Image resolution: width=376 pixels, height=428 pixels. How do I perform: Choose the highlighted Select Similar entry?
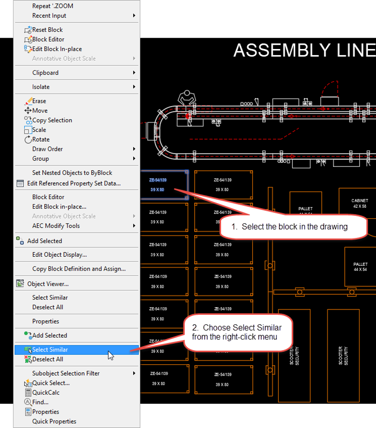[77, 350]
